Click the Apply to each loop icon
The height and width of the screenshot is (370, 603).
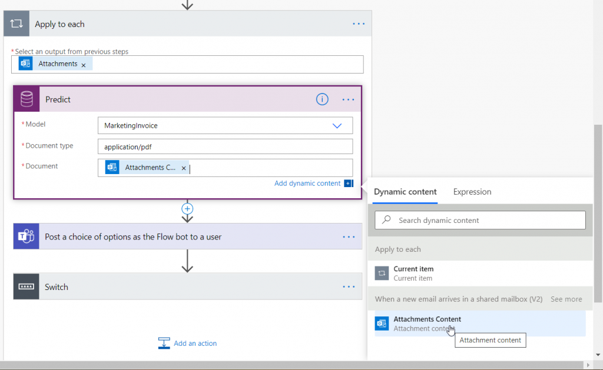pyautogui.click(x=16, y=24)
